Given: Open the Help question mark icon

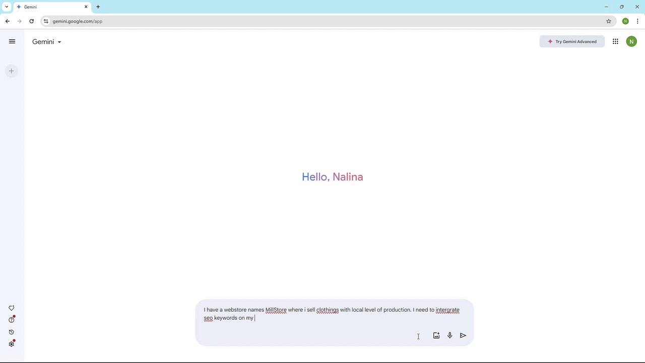Looking at the screenshot, I should (x=12, y=320).
